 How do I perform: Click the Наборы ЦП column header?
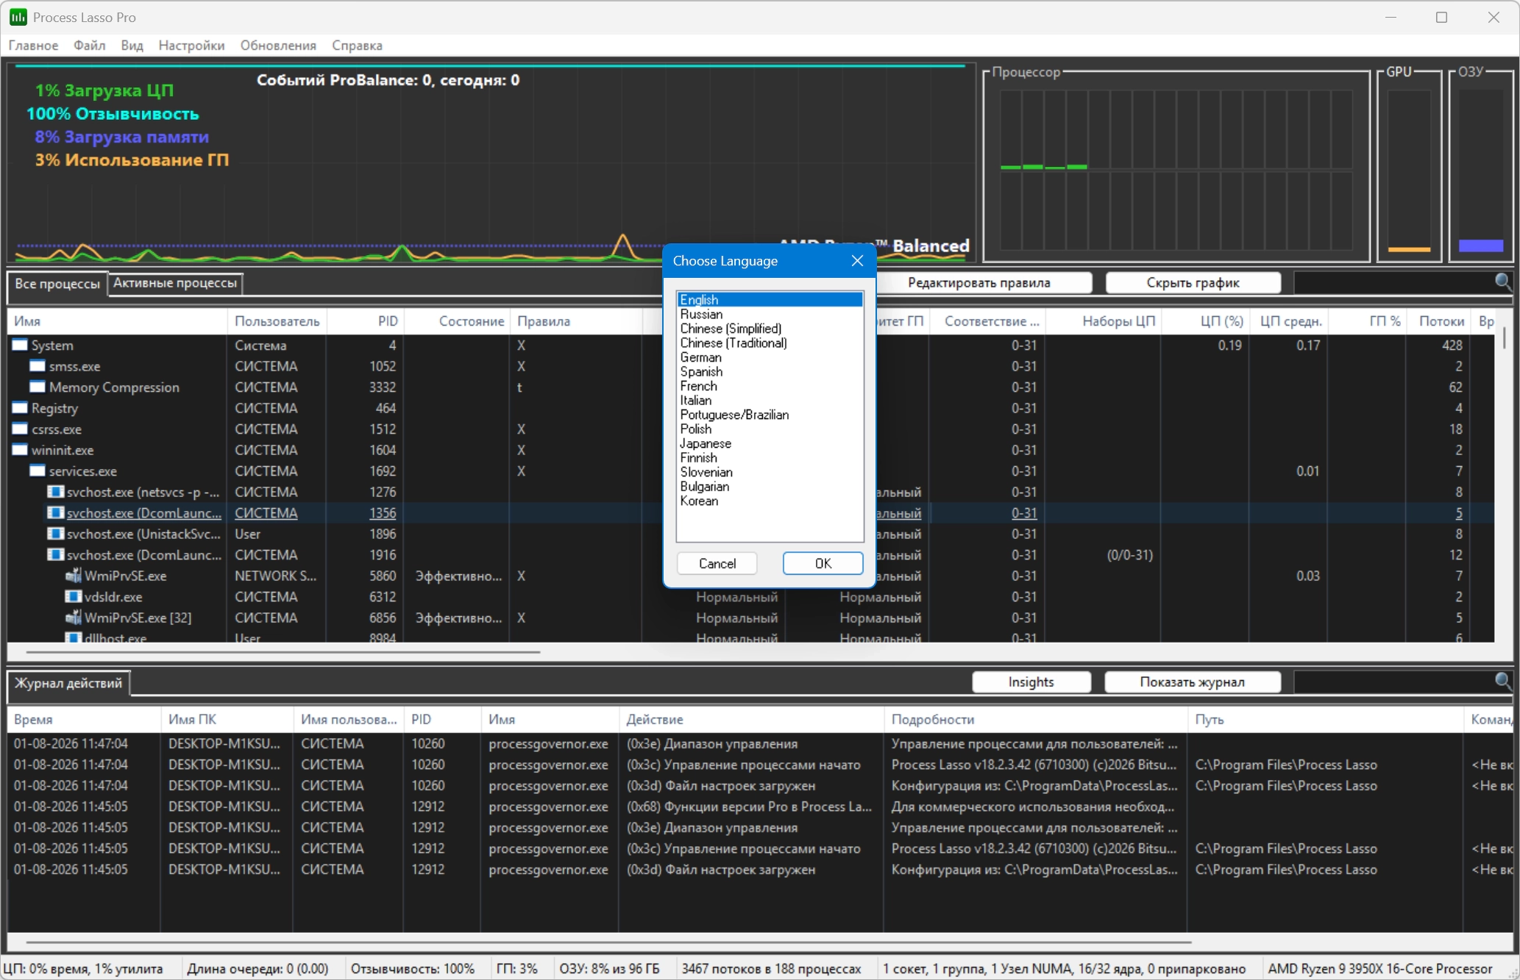(1104, 321)
